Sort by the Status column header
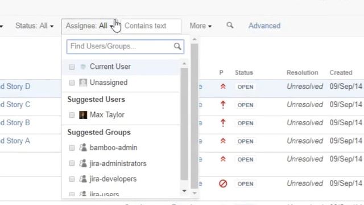The height and width of the screenshot is (205, 364). point(244,73)
